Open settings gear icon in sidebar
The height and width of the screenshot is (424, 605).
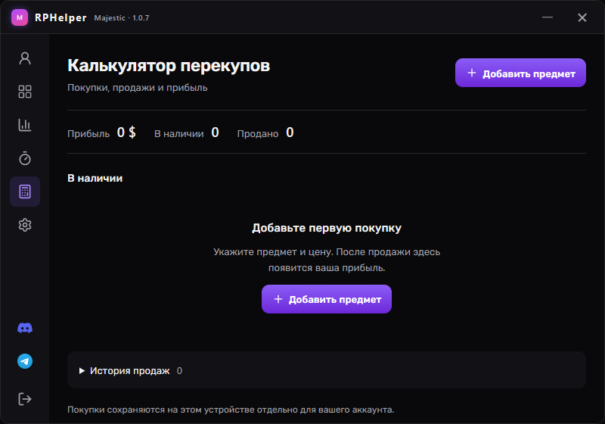(x=25, y=225)
